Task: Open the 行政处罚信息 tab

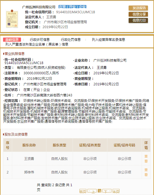Action: coord(71,40)
